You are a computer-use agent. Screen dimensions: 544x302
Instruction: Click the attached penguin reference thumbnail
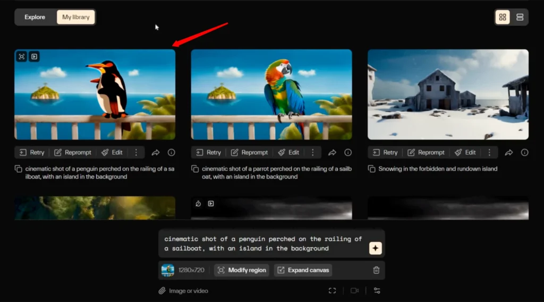tap(167, 270)
